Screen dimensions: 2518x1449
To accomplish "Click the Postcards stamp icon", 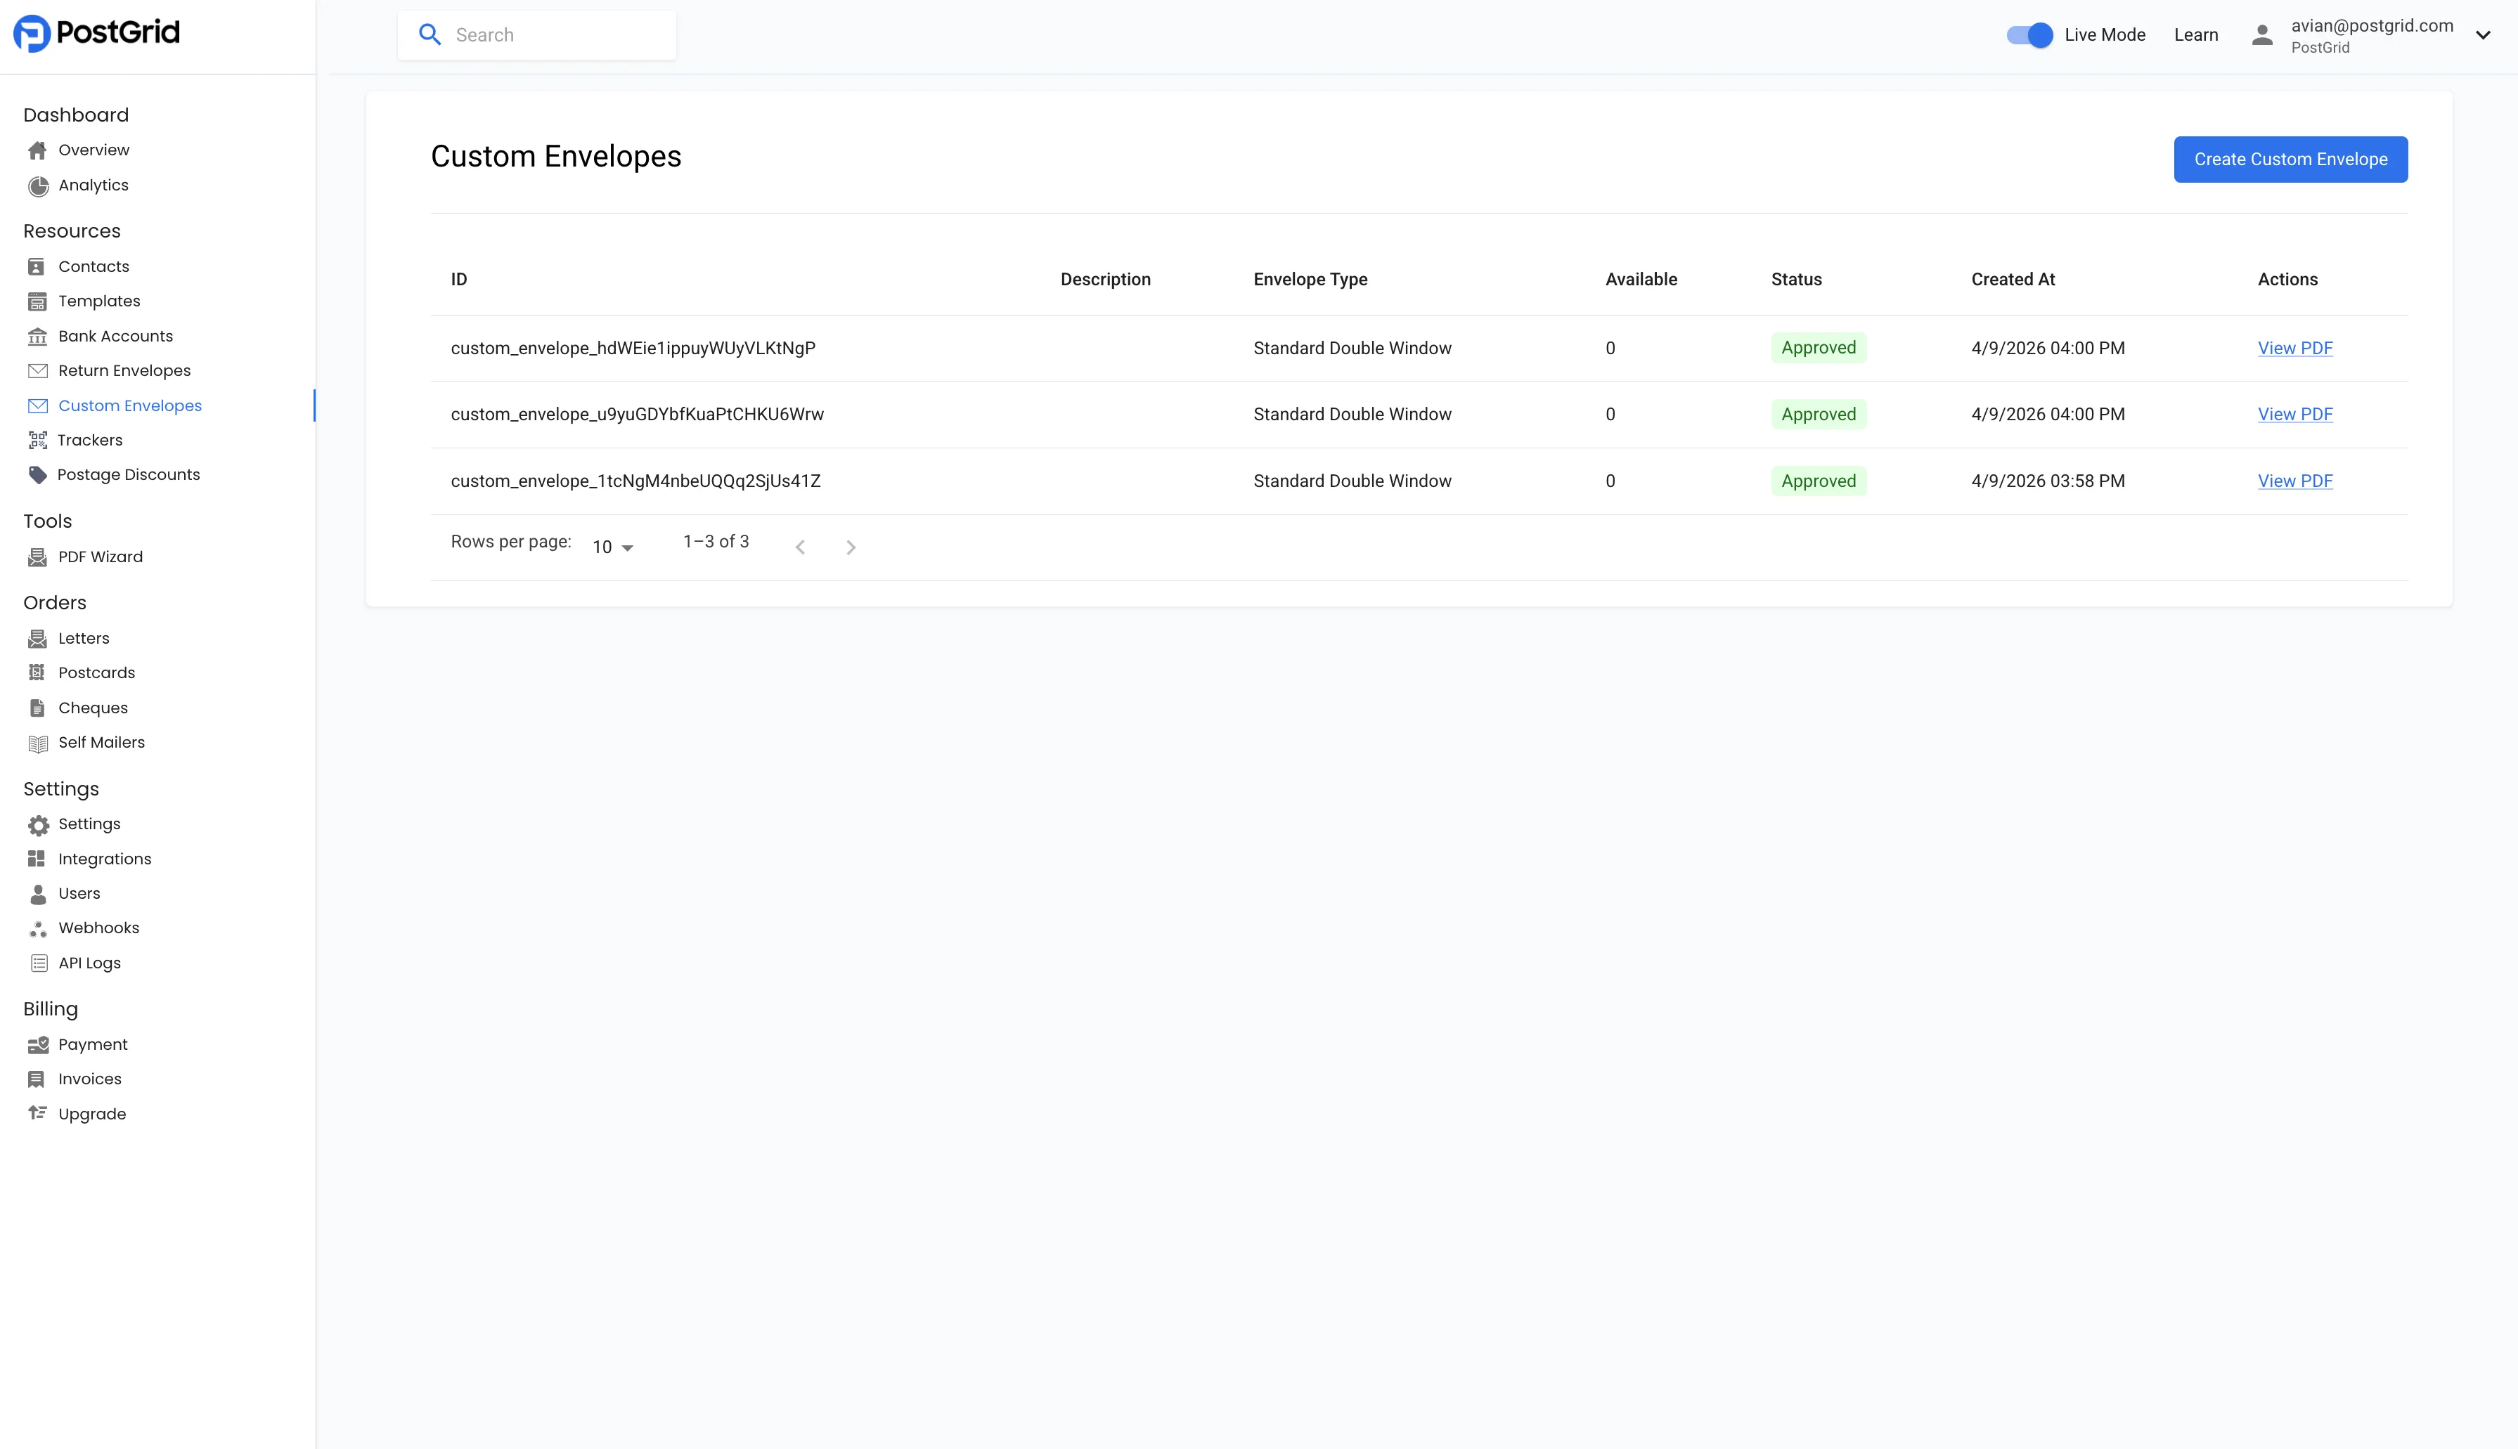I will [x=37, y=672].
